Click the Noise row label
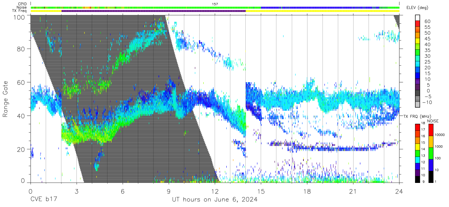449x207 pixels. pos(22,7)
